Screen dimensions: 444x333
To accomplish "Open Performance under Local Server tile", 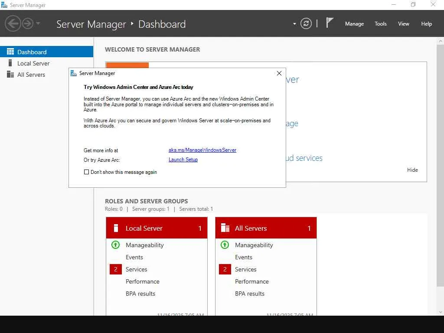I will (142, 281).
